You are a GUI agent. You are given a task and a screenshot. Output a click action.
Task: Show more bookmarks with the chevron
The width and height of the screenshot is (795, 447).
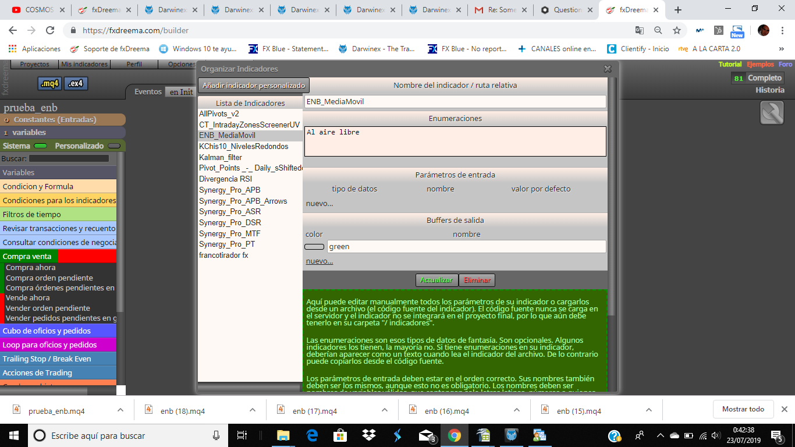tap(782, 49)
